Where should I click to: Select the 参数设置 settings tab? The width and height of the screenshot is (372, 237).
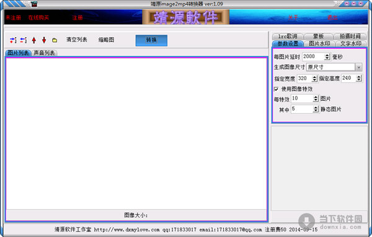pyautogui.click(x=288, y=43)
